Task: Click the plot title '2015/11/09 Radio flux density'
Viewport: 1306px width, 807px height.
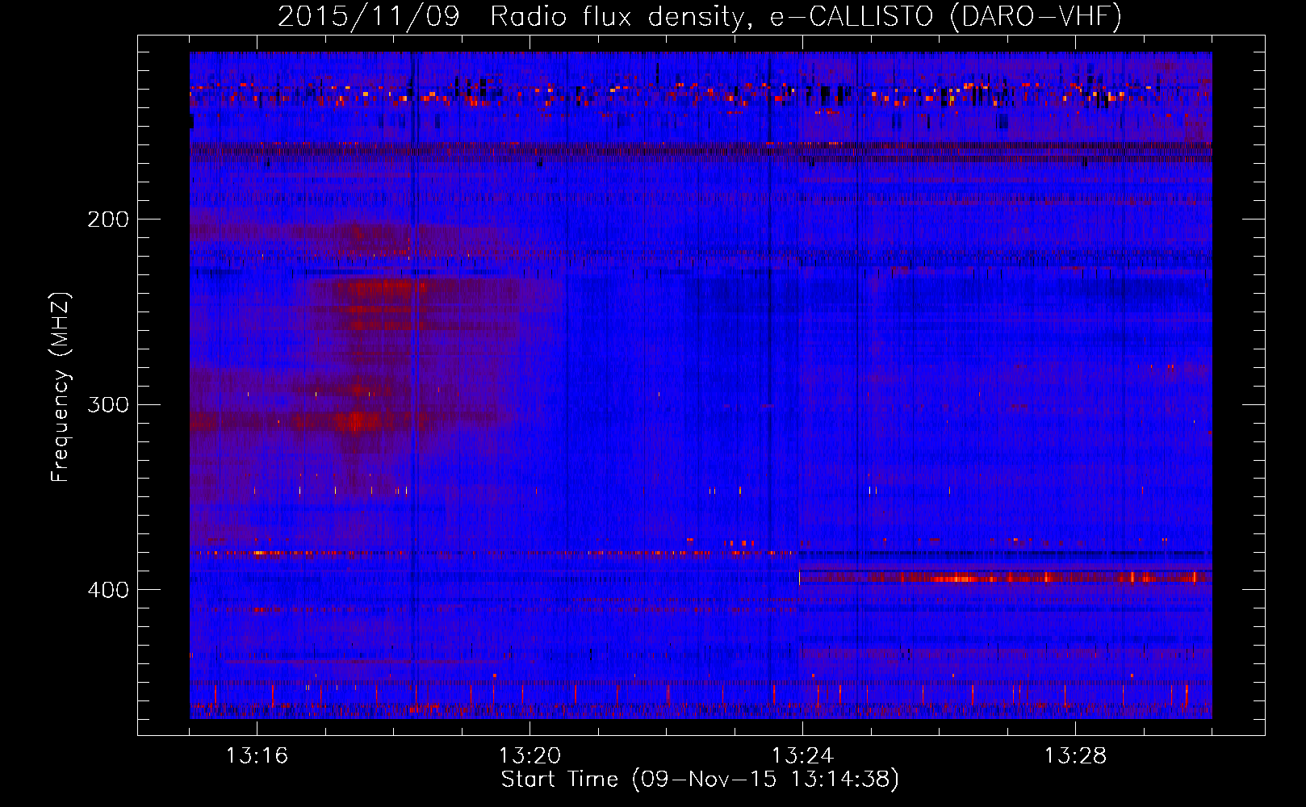Action: click(x=700, y=16)
